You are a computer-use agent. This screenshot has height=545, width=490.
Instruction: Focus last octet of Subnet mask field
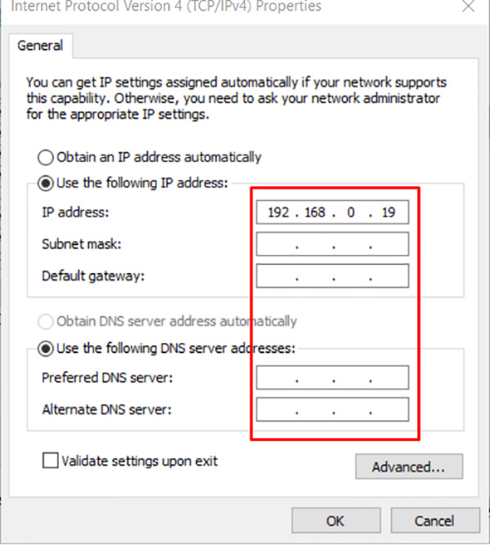click(x=390, y=244)
